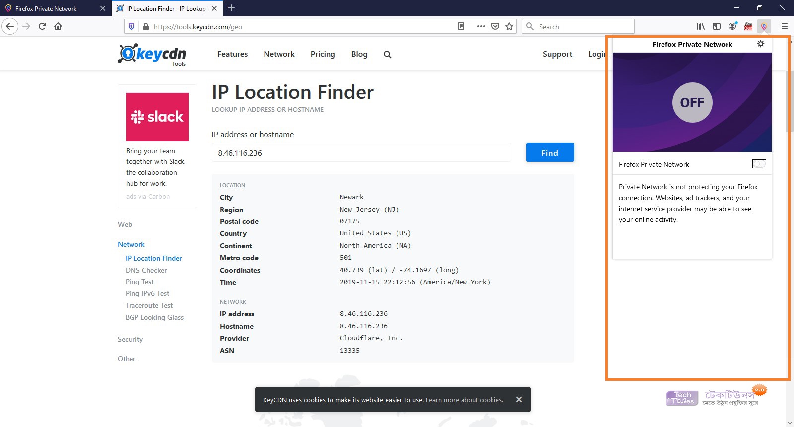Screen dimensions: 794x427
Task: Select IP Location Finder in the sidebar
Action: [x=153, y=258]
